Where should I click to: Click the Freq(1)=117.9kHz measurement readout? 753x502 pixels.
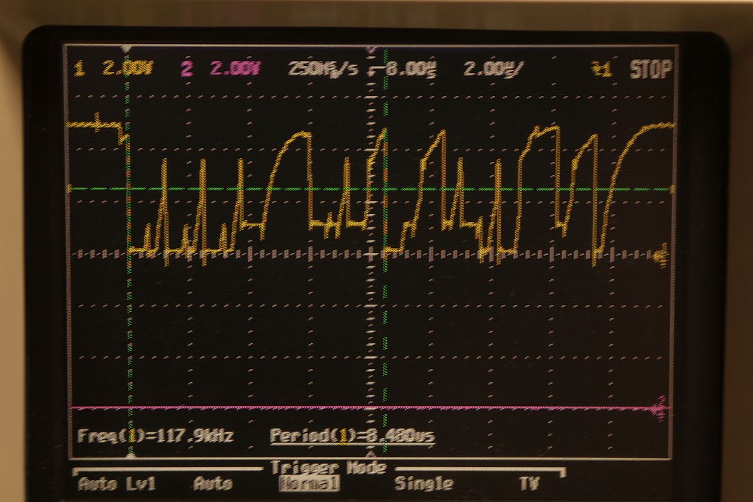point(155,435)
